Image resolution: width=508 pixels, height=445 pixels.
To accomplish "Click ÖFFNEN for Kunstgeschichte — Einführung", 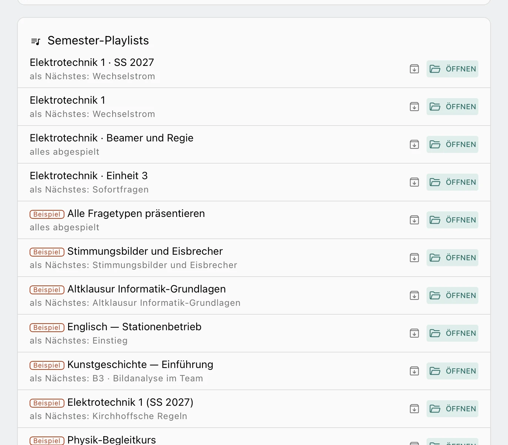I will pos(452,371).
